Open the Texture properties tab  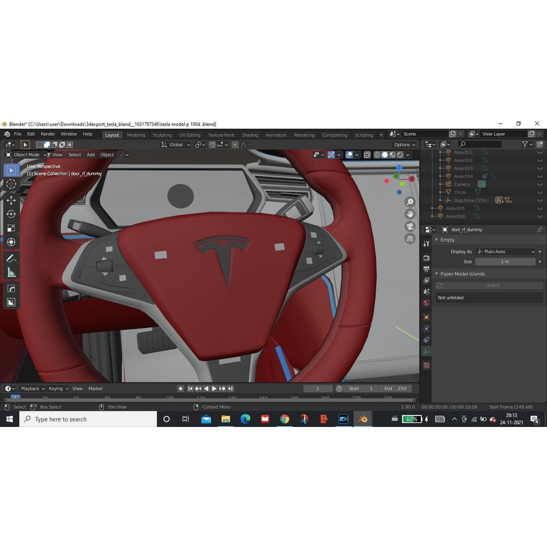(x=426, y=365)
